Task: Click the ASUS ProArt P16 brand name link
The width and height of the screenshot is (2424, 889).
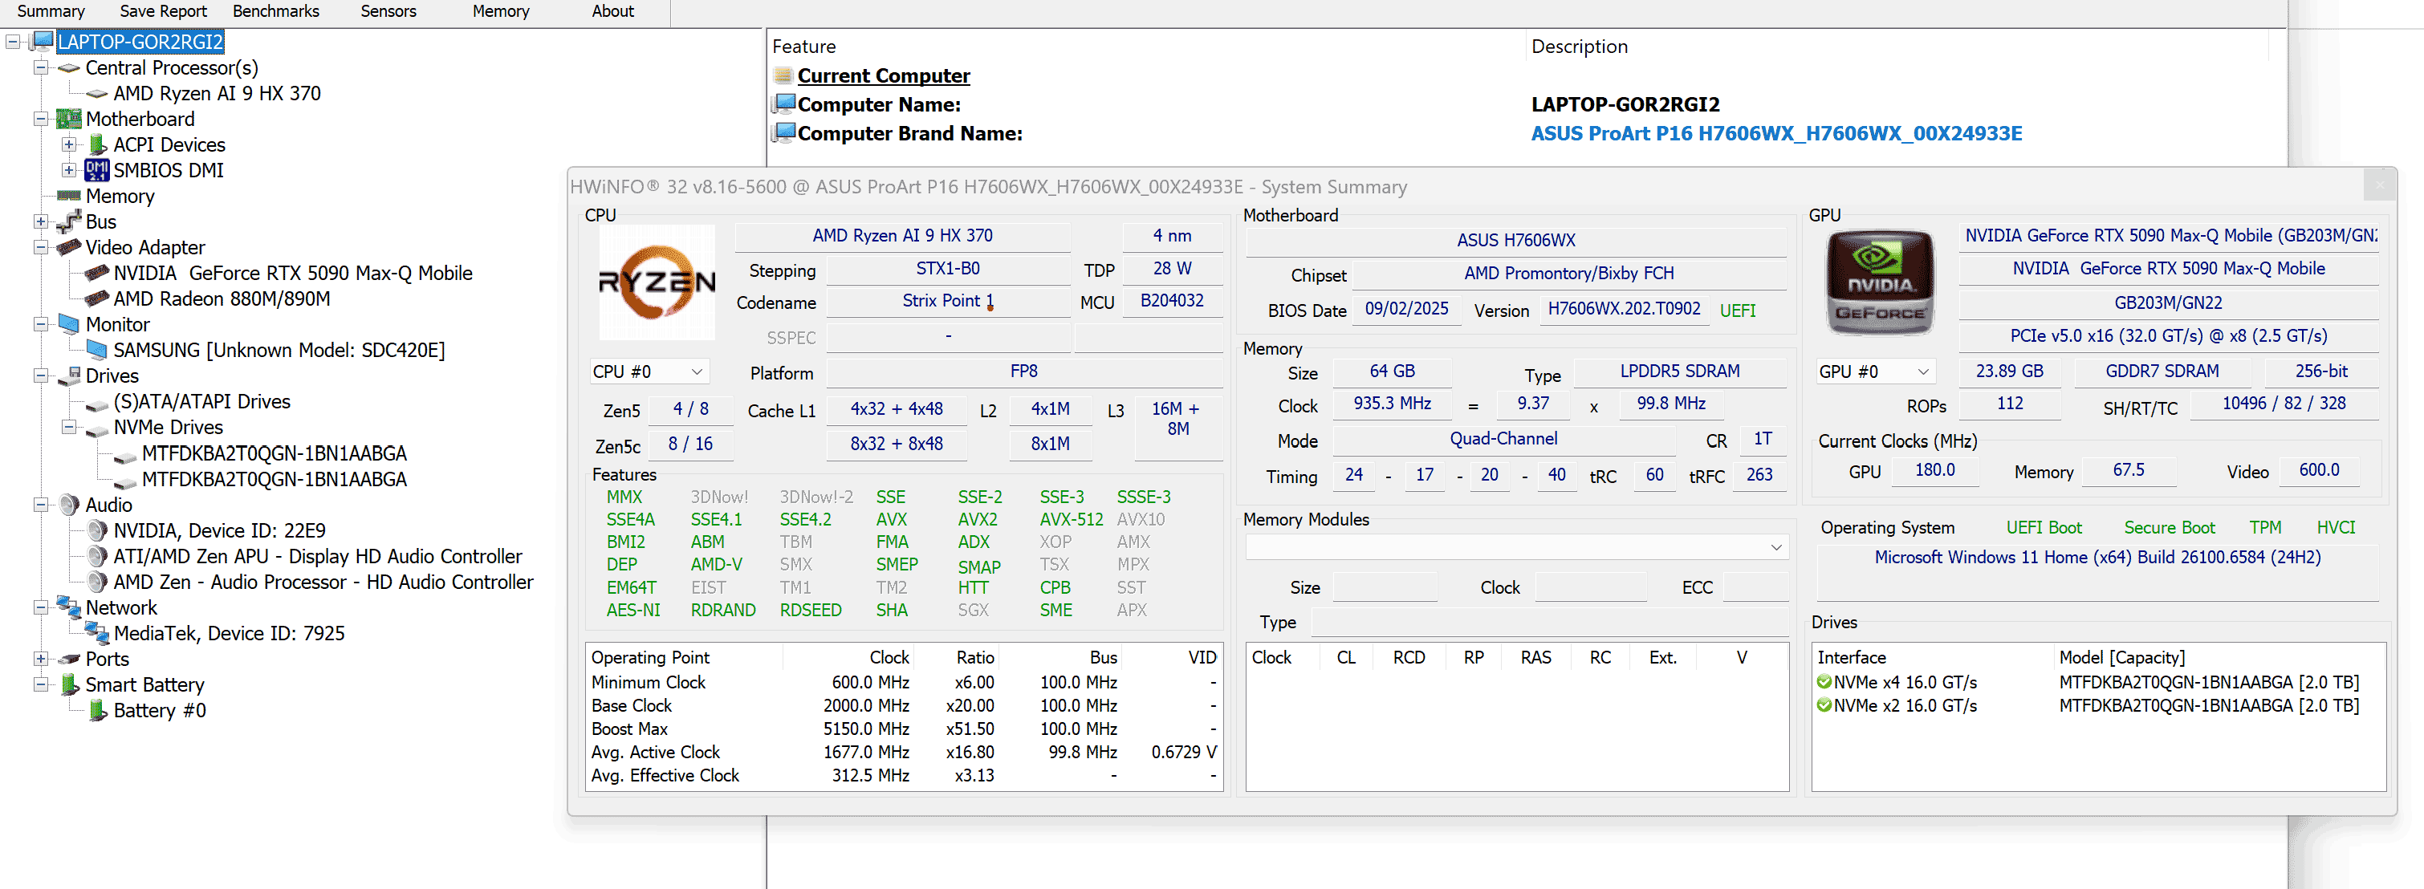Action: [1775, 133]
